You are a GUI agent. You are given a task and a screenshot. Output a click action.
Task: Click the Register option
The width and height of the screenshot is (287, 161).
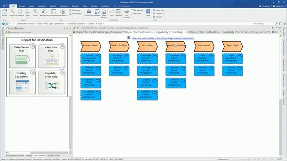[x=157, y=17]
